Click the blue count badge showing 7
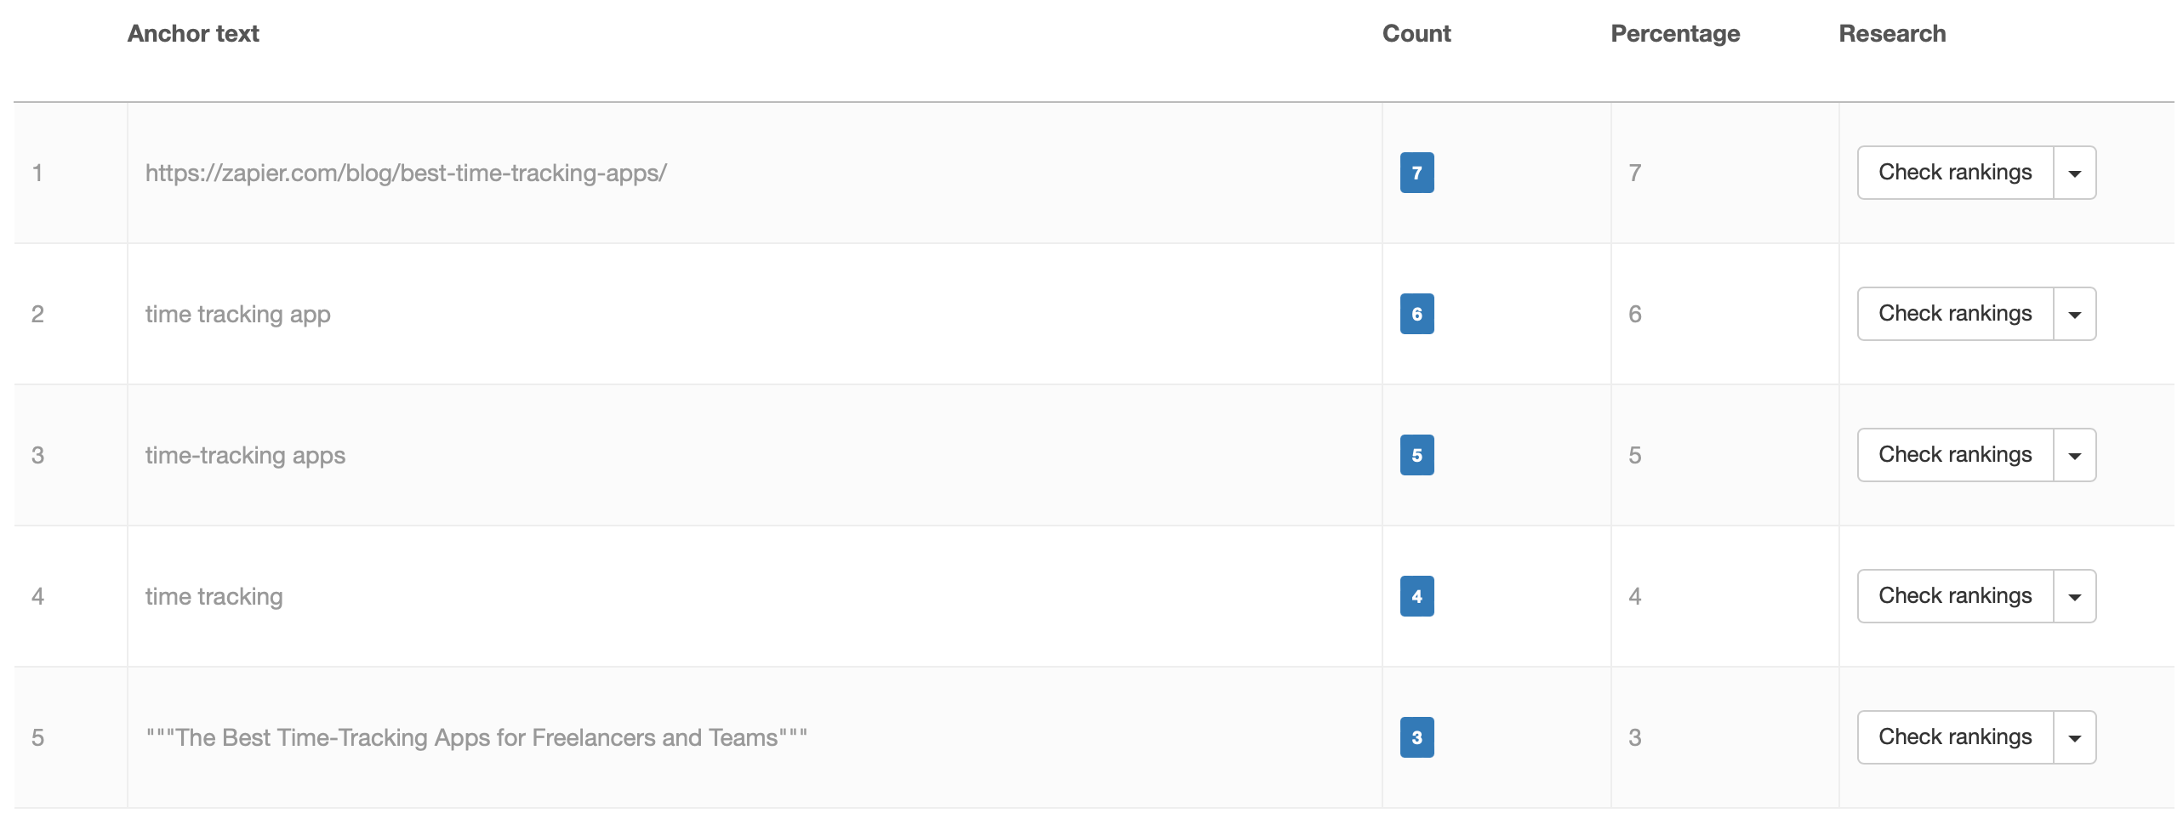 (1416, 173)
